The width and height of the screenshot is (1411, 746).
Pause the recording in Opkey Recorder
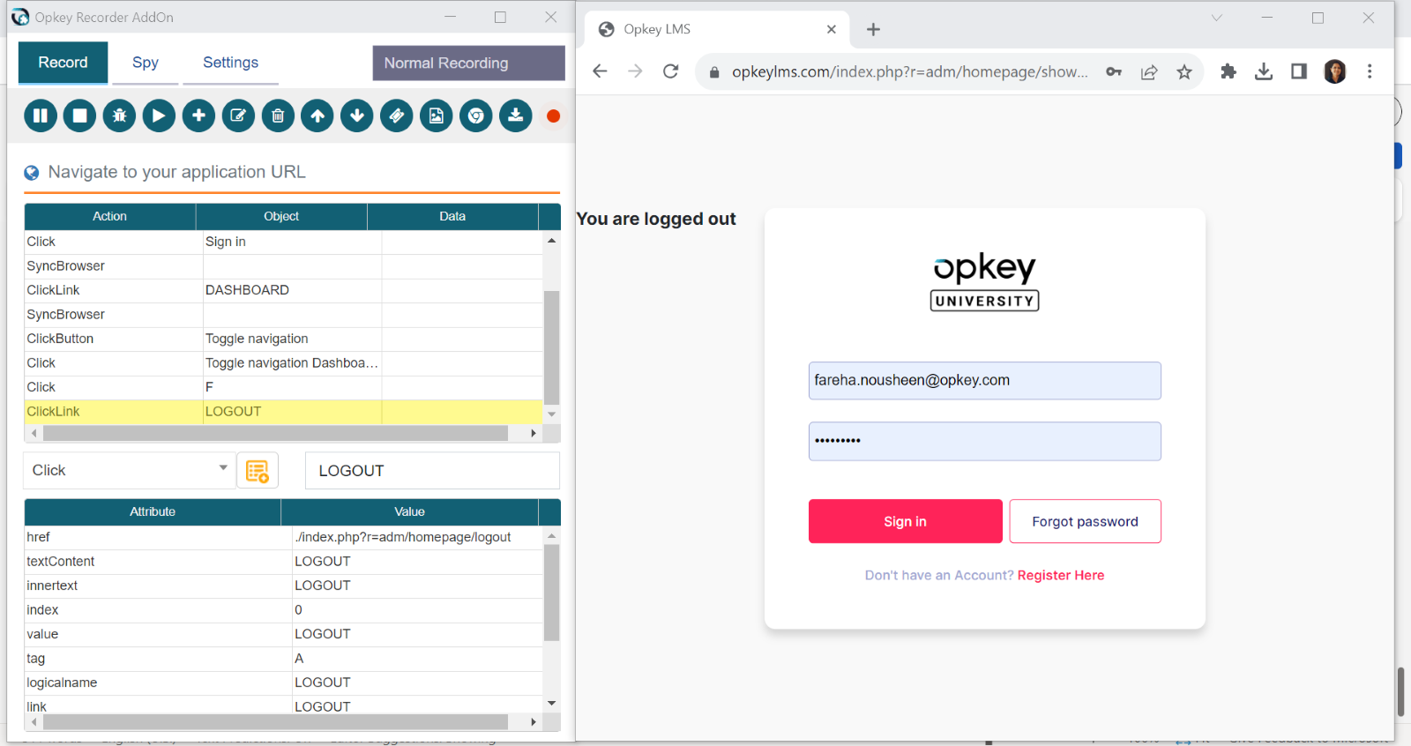click(x=41, y=116)
